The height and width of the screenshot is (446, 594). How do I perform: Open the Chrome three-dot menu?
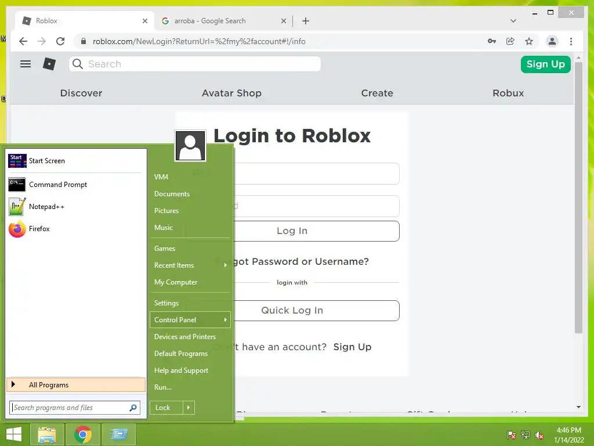[x=571, y=41]
